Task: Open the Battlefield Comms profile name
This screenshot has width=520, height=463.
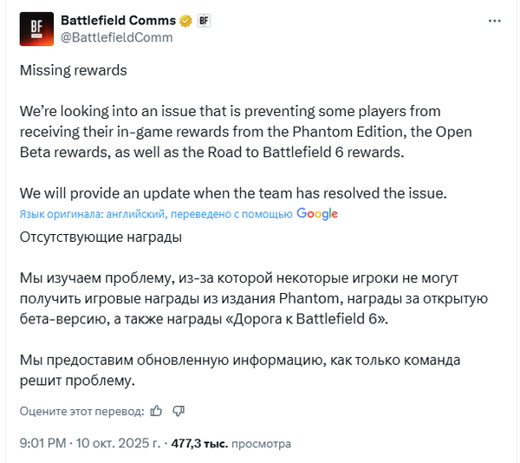Action: tap(118, 20)
